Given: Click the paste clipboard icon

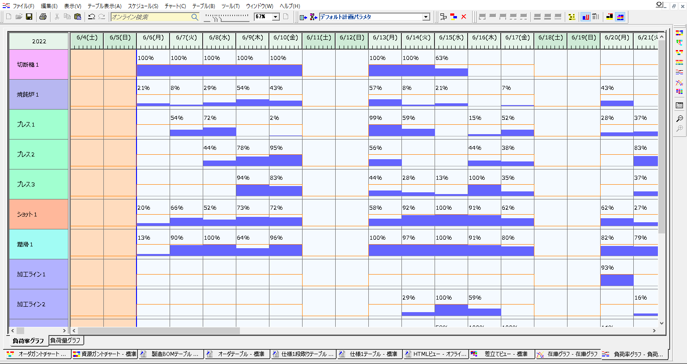Looking at the screenshot, I should 77,17.
